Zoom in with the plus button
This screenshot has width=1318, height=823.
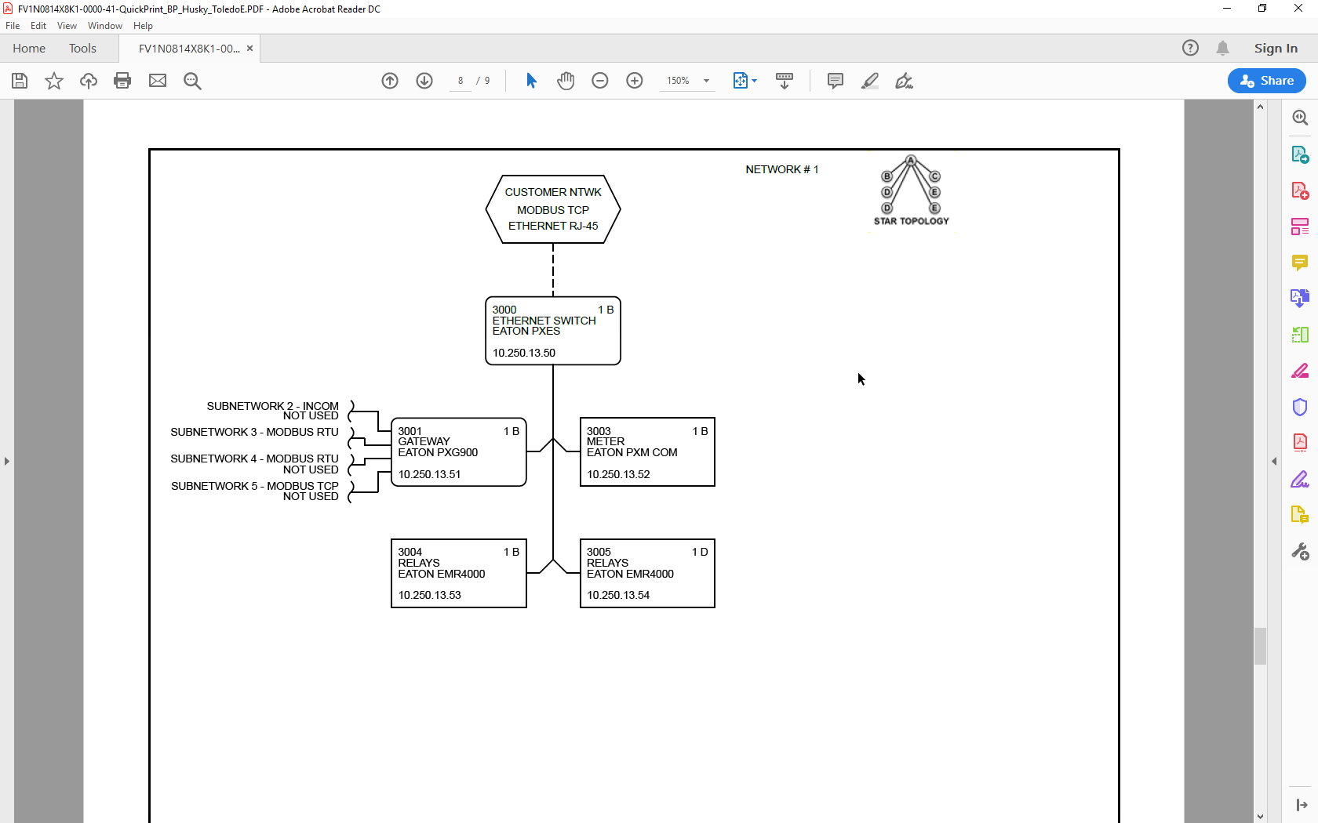635,81
